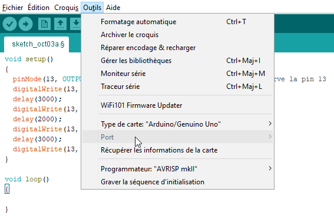Expand the Programmateur AVRISP mkII submenu

tap(178, 169)
